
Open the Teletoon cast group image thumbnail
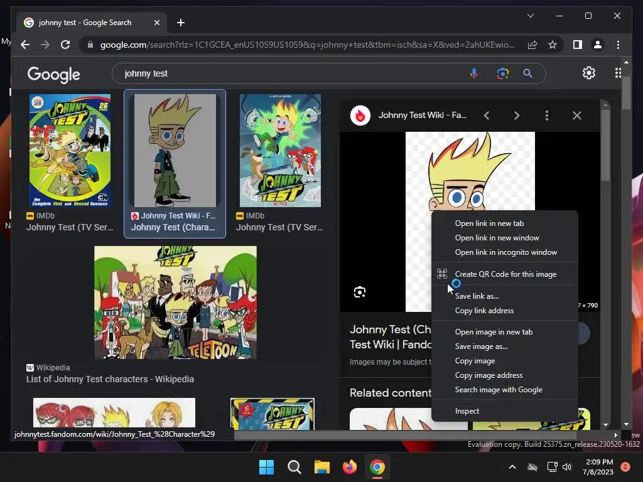tap(176, 303)
